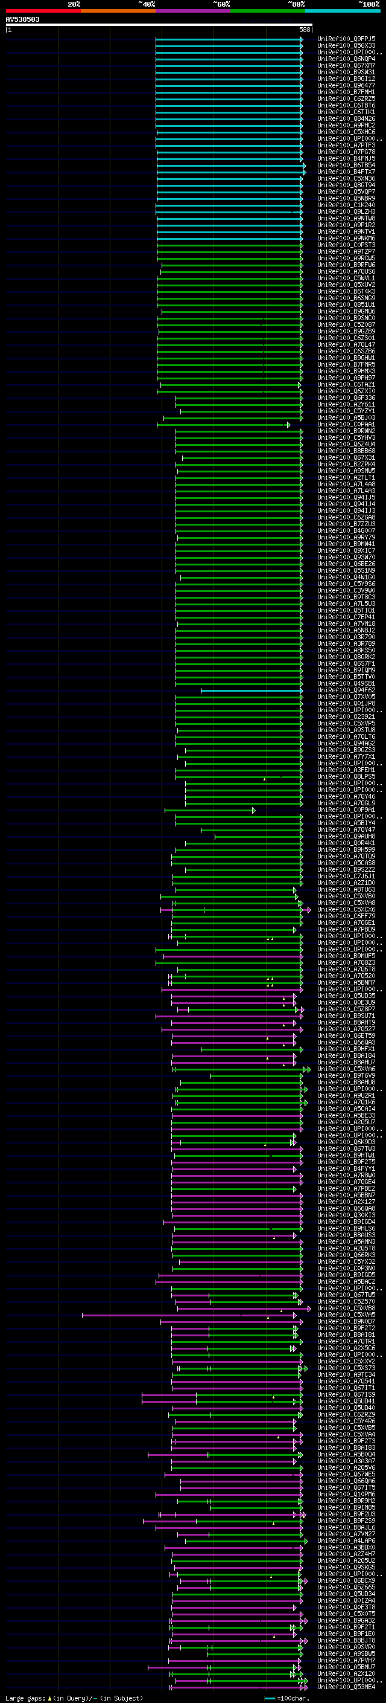Click the UniRef100_C6TBT6 label
Image resolution: width=386 pixels, height=1703 pixels.
[x=346, y=105]
